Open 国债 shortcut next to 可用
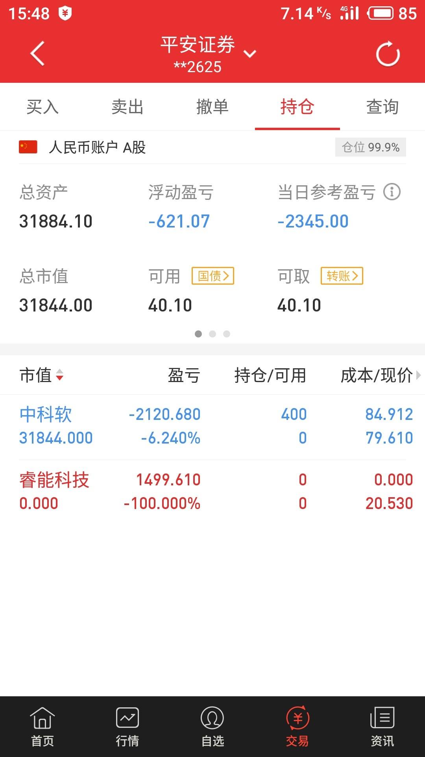 click(213, 276)
